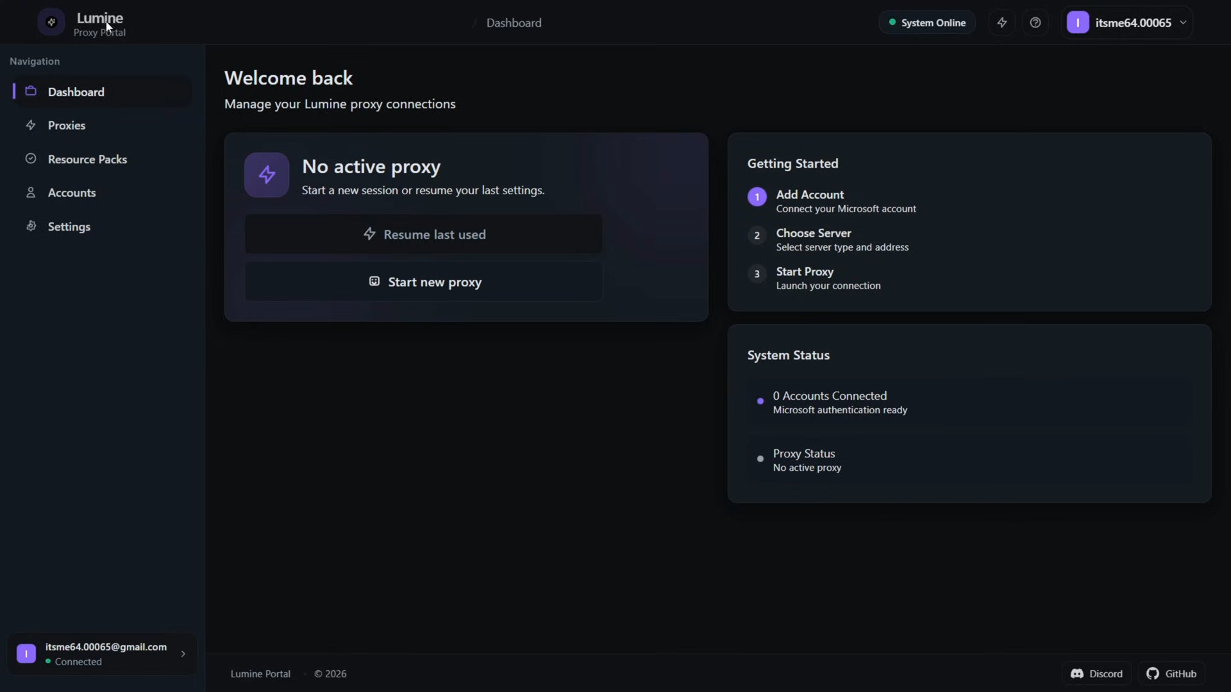Image resolution: width=1231 pixels, height=692 pixels.
Task: Click the Lumine logo icon
Action: [x=51, y=22]
